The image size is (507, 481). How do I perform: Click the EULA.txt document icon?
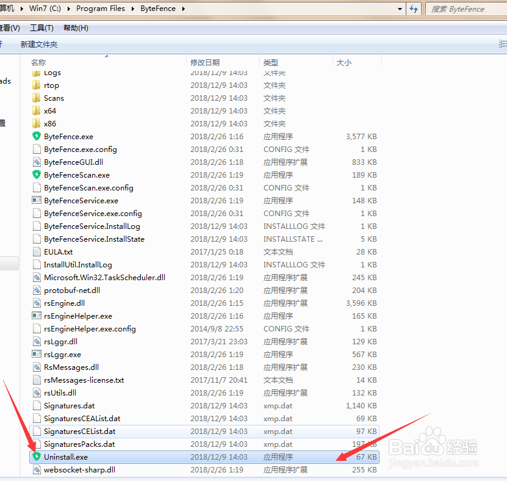(x=37, y=251)
